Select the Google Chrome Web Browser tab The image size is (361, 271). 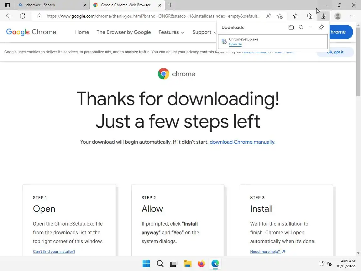click(x=127, y=5)
